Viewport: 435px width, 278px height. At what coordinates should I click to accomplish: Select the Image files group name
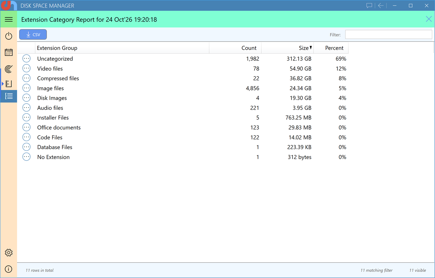point(50,88)
